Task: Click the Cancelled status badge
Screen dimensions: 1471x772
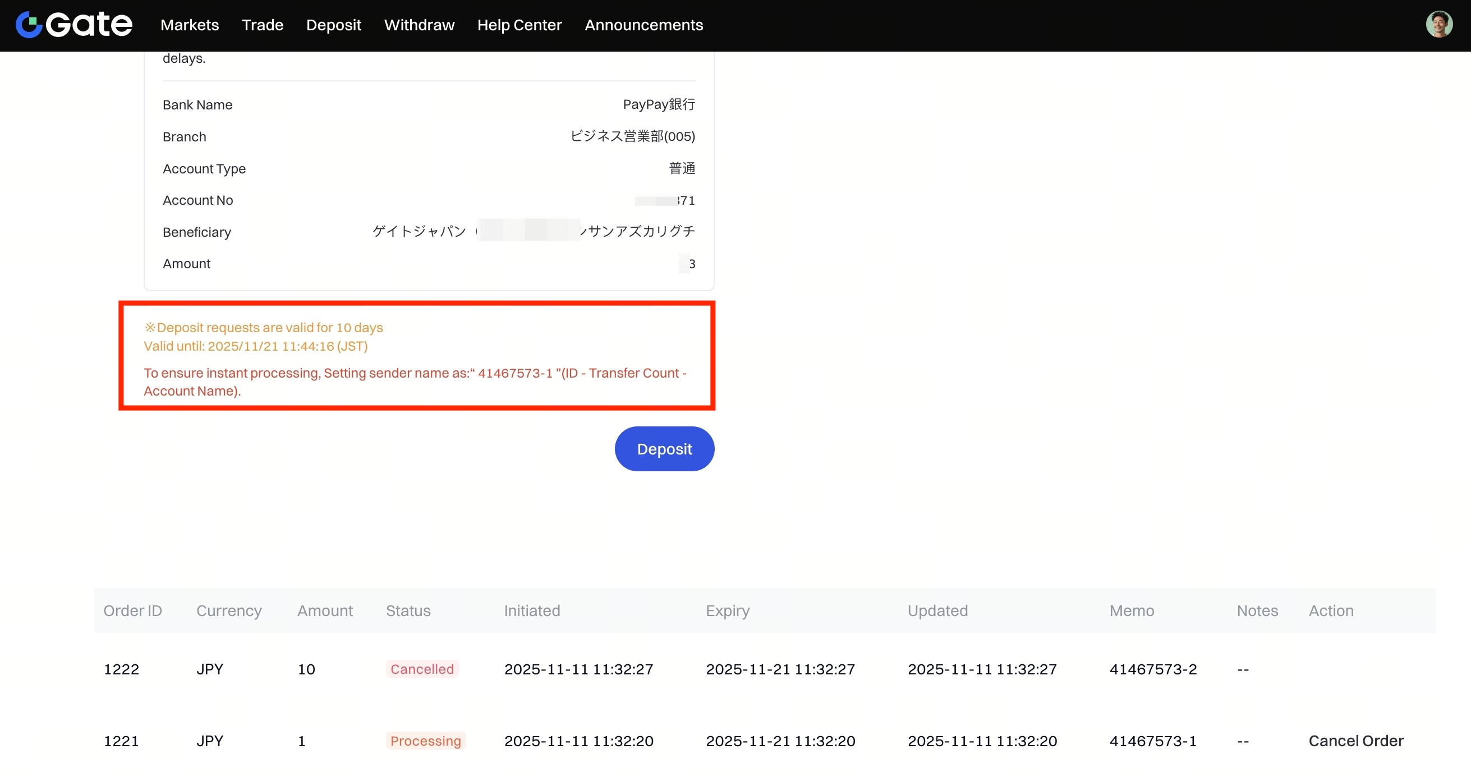Action: tap(422, 669)
